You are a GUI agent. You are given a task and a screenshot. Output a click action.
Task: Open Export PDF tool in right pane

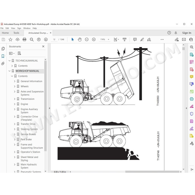tap(192, 55)
